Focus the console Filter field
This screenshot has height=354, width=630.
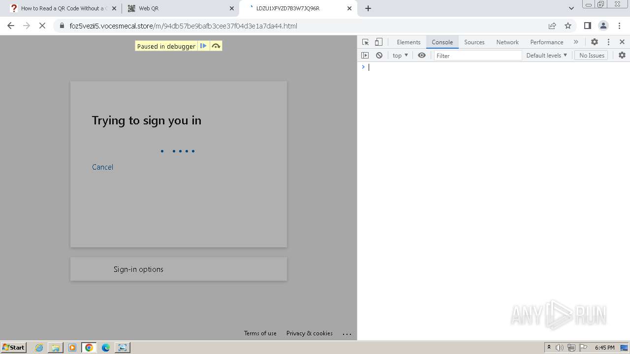tap(477, 56)
